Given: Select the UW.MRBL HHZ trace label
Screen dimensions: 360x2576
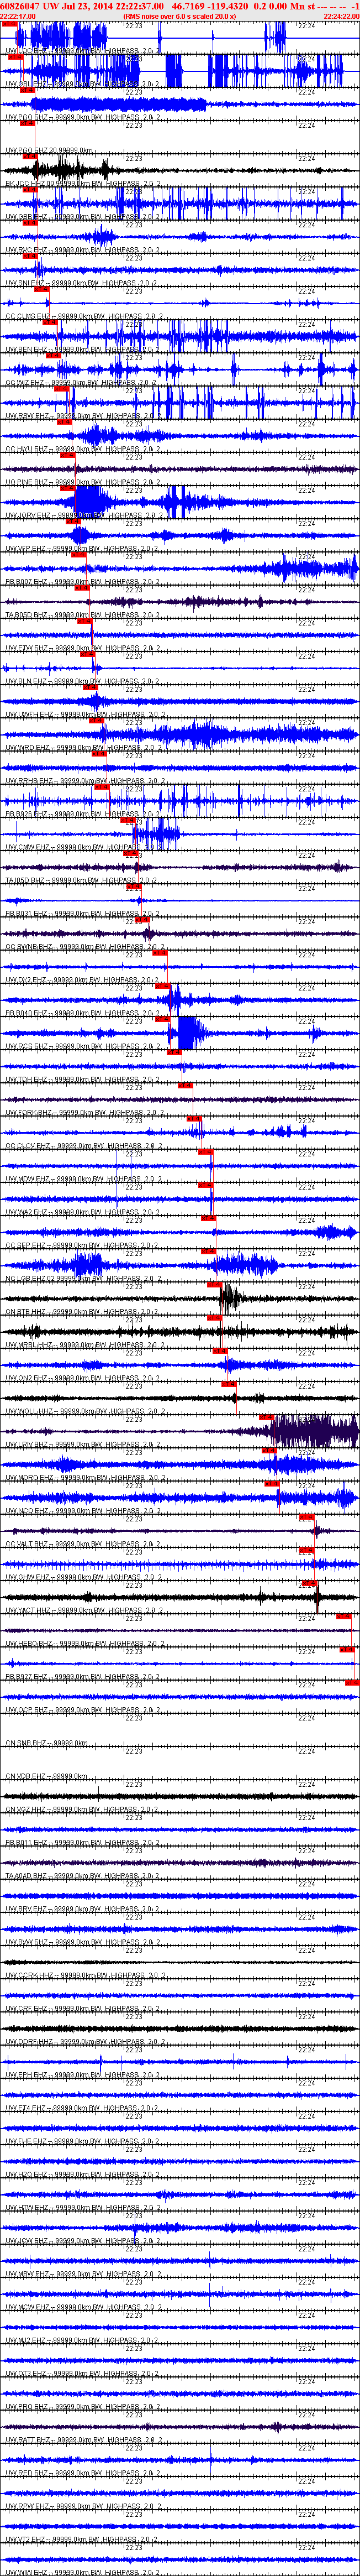Looking at the screenshot, I should coord(84,1344).
